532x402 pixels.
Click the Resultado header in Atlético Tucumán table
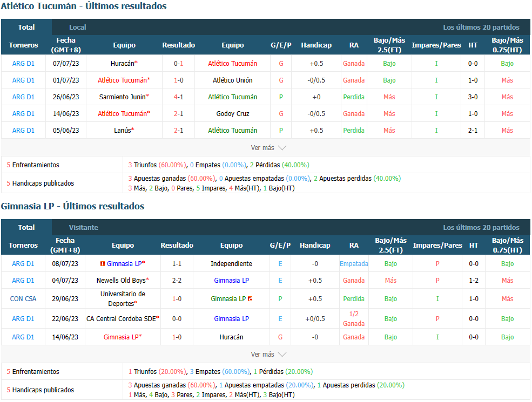178,45
